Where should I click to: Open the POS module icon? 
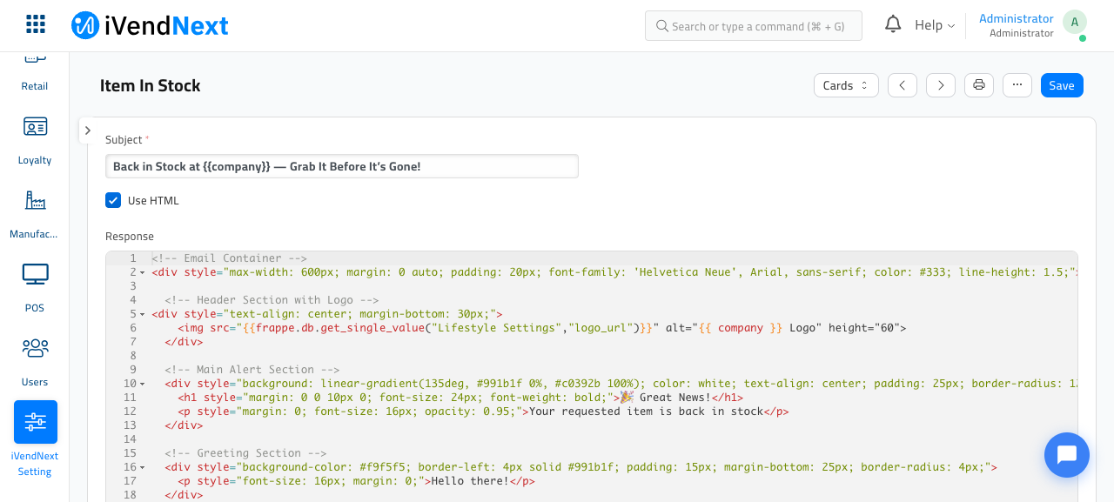click(x=35, y=275)
